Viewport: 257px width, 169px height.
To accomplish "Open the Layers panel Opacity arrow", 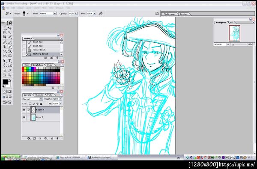I will coord(60,99).
